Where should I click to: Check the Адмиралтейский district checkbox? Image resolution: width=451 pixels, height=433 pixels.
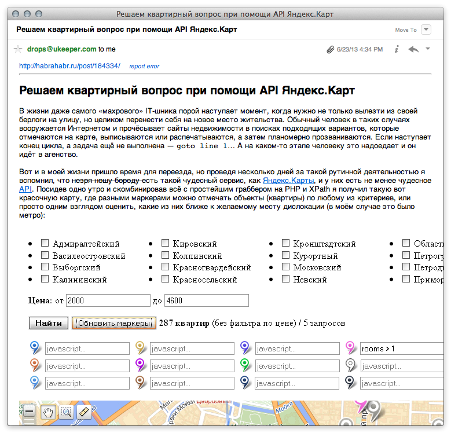click(x=45, y=244)
